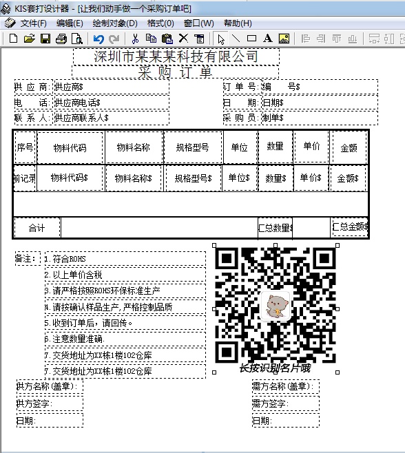Select the 采购订单 title text box
The width and height of the screenshot is (405, 453).
point(175,72)
